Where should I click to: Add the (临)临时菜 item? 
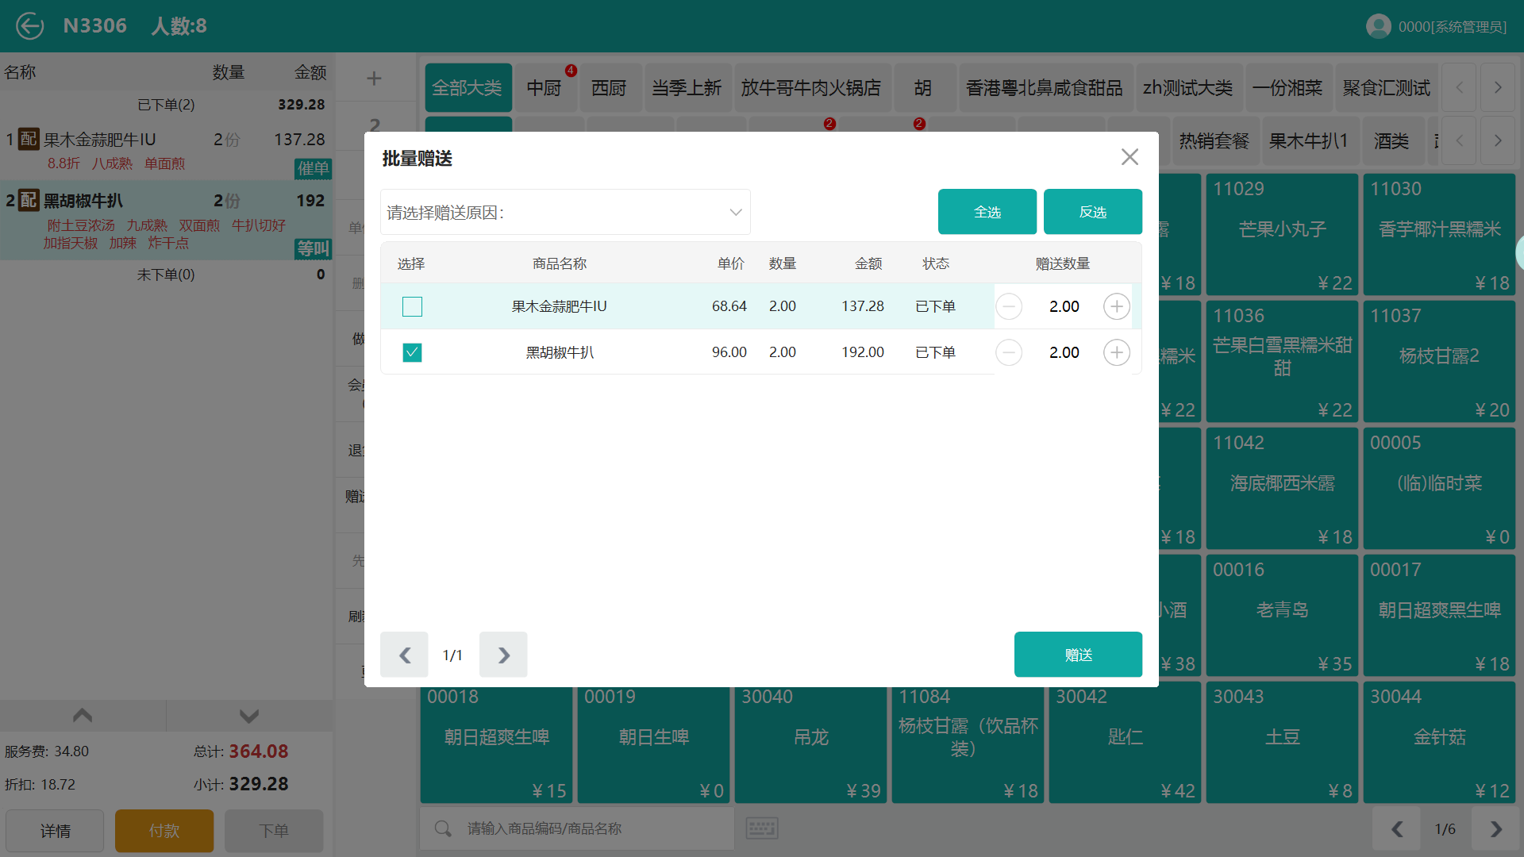tap(1439, 488)
